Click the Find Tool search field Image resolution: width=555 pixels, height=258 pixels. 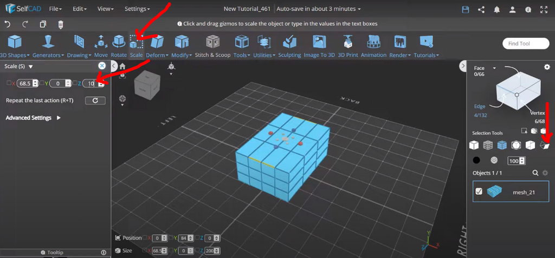click(x=526, y=43)
